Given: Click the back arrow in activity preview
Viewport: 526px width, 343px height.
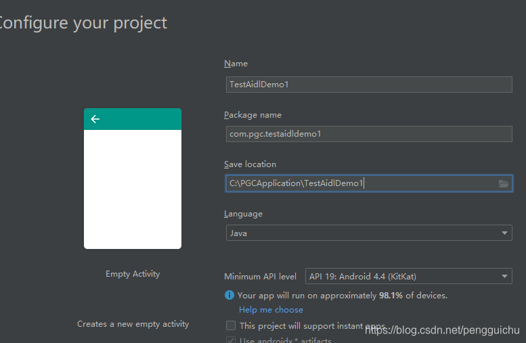Looking at the screenshot, I should [x=95, y=119].
